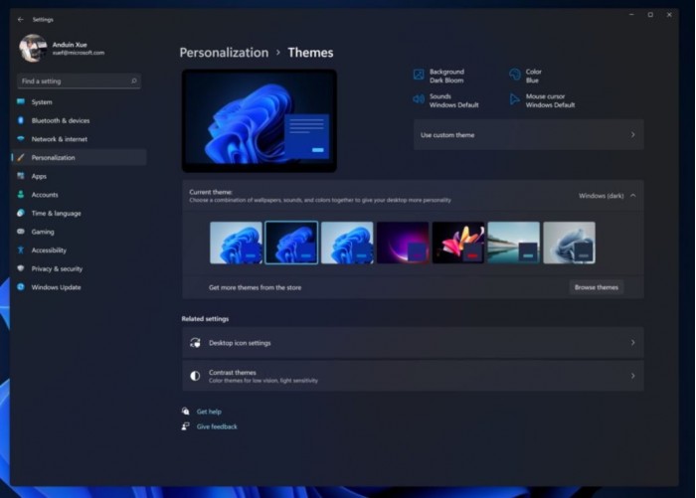Click the Sounds Windows Default icon
Screen dimensions: 696x498
(420, 100)
